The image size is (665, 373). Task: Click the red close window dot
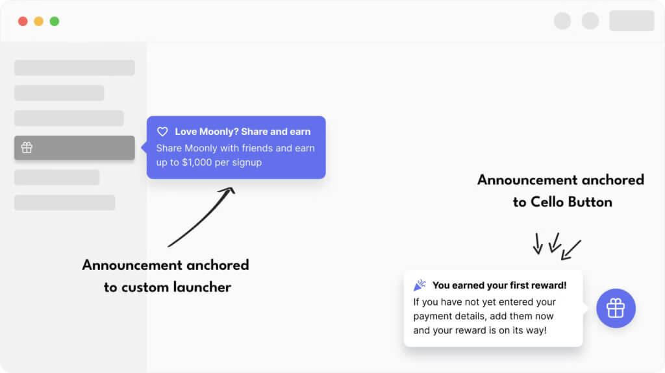point(23,21)
